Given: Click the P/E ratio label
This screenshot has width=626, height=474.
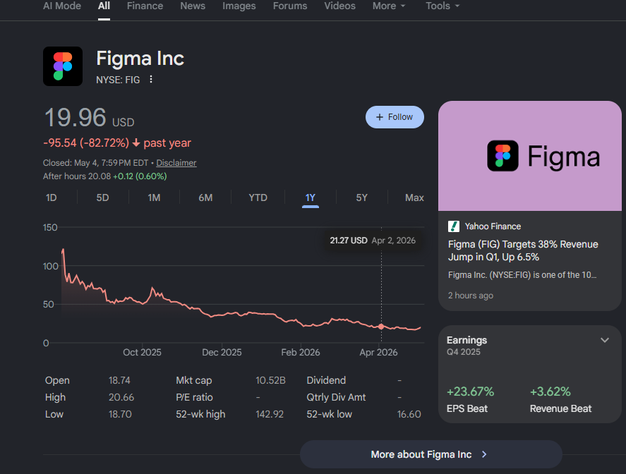Looking at the screenshot, I should coord(194,397).
